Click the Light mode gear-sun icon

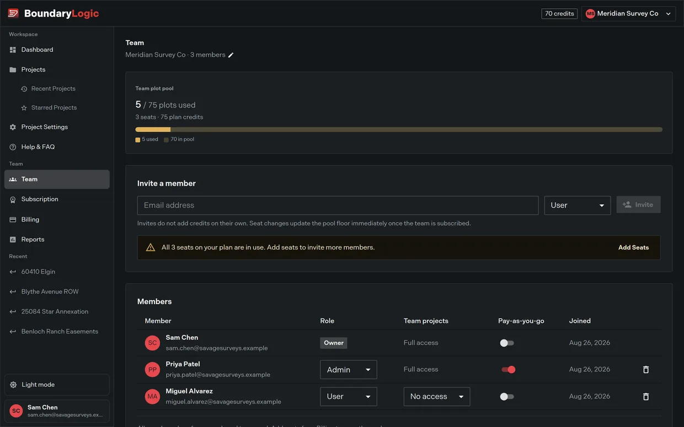click(x=13, y=385)
